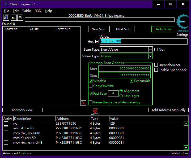Enable the Not checkbox
This screenshot has height=158, width=191.
(156, 50)
